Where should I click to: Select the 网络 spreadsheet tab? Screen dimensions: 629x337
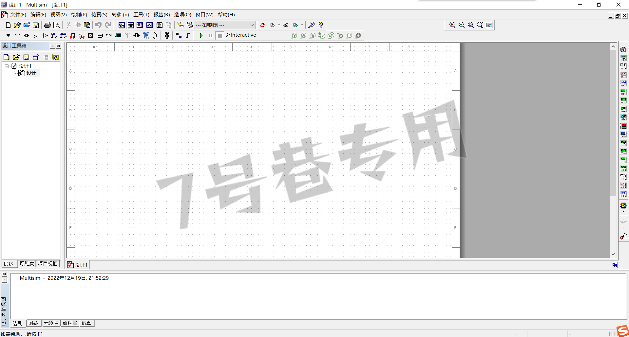(x=33, y=323)
